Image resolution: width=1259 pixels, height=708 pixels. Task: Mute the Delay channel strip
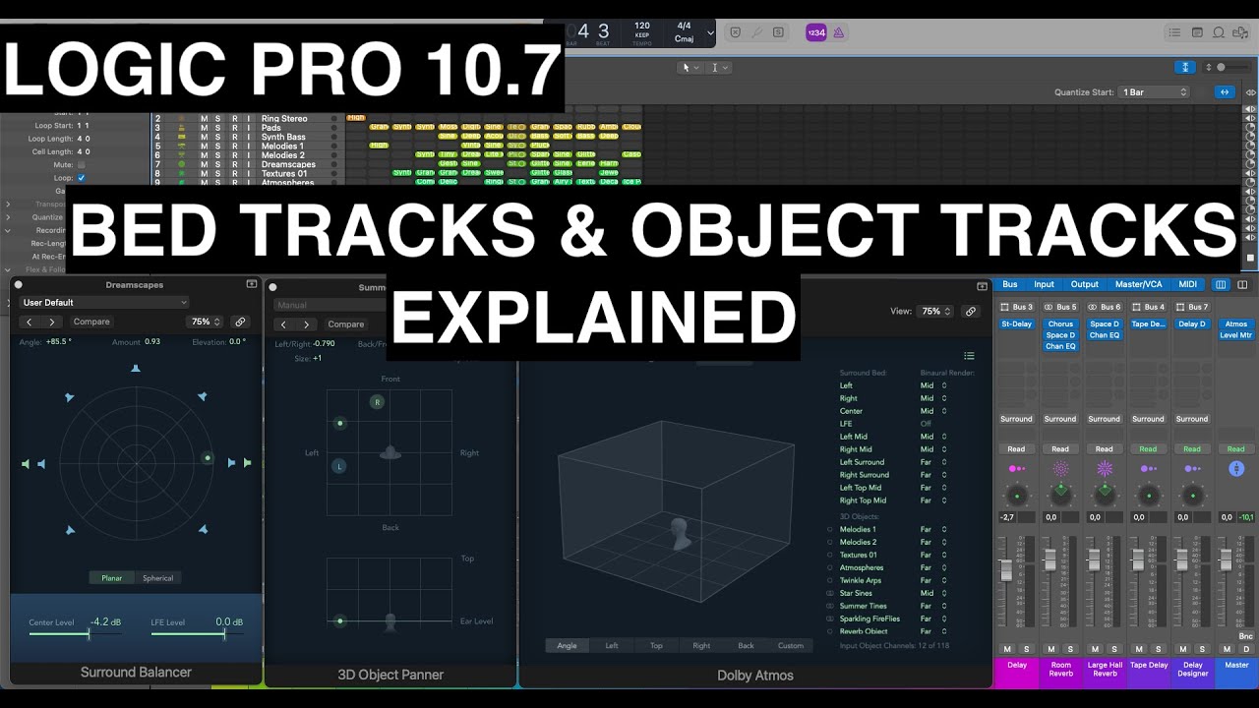1007,649
